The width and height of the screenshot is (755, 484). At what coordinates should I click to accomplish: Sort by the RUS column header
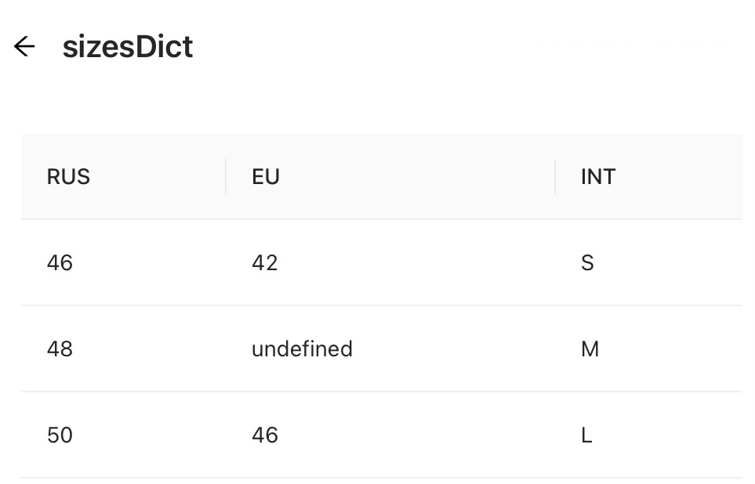(69, 177)
